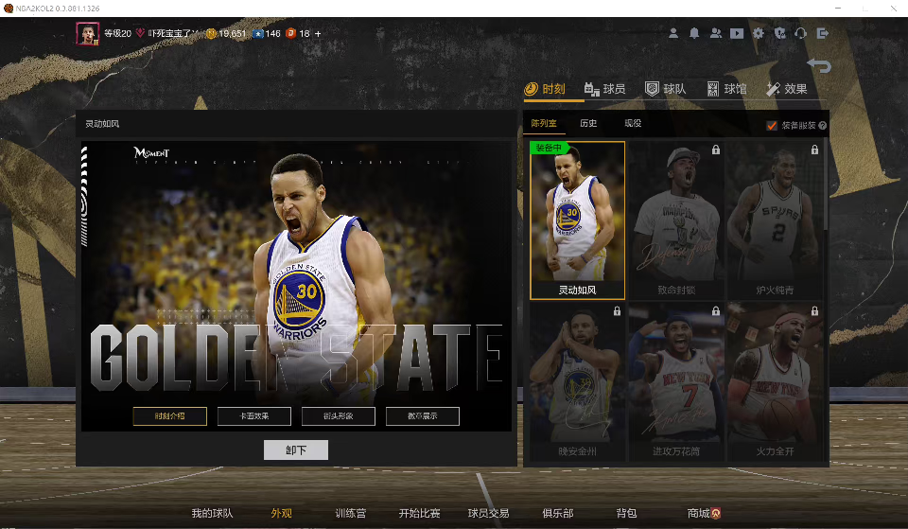
Task: Open 商城 in bottom navigation
Action: point(698,513)
